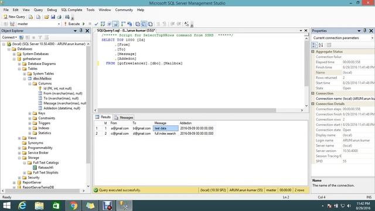Click the Categorized view icon in Properties
The width and height of the screenshot is (375, 211).
(315, 45)
